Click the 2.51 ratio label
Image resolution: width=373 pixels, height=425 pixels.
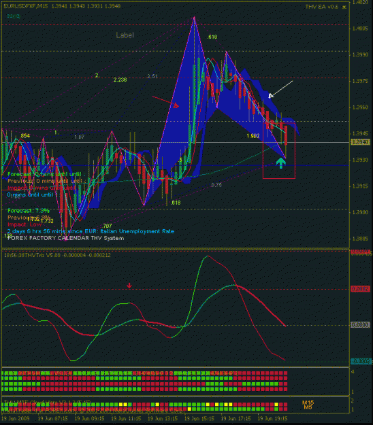(x=152, y=76)
